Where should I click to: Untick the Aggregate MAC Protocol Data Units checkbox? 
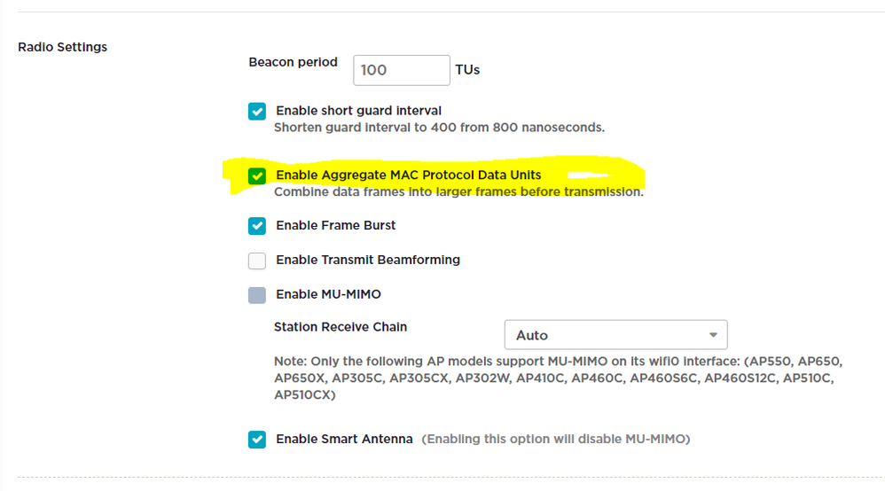pos(257,176)
